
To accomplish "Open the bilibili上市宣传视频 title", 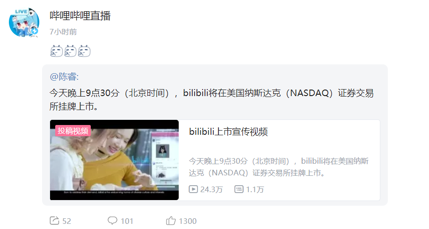I will pyautogui.click(x=228, y=132).
